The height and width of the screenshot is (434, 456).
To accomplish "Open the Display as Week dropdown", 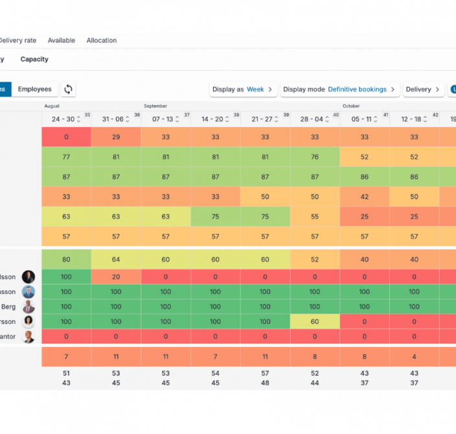I will pyautogui.click(x=243, y=89).
